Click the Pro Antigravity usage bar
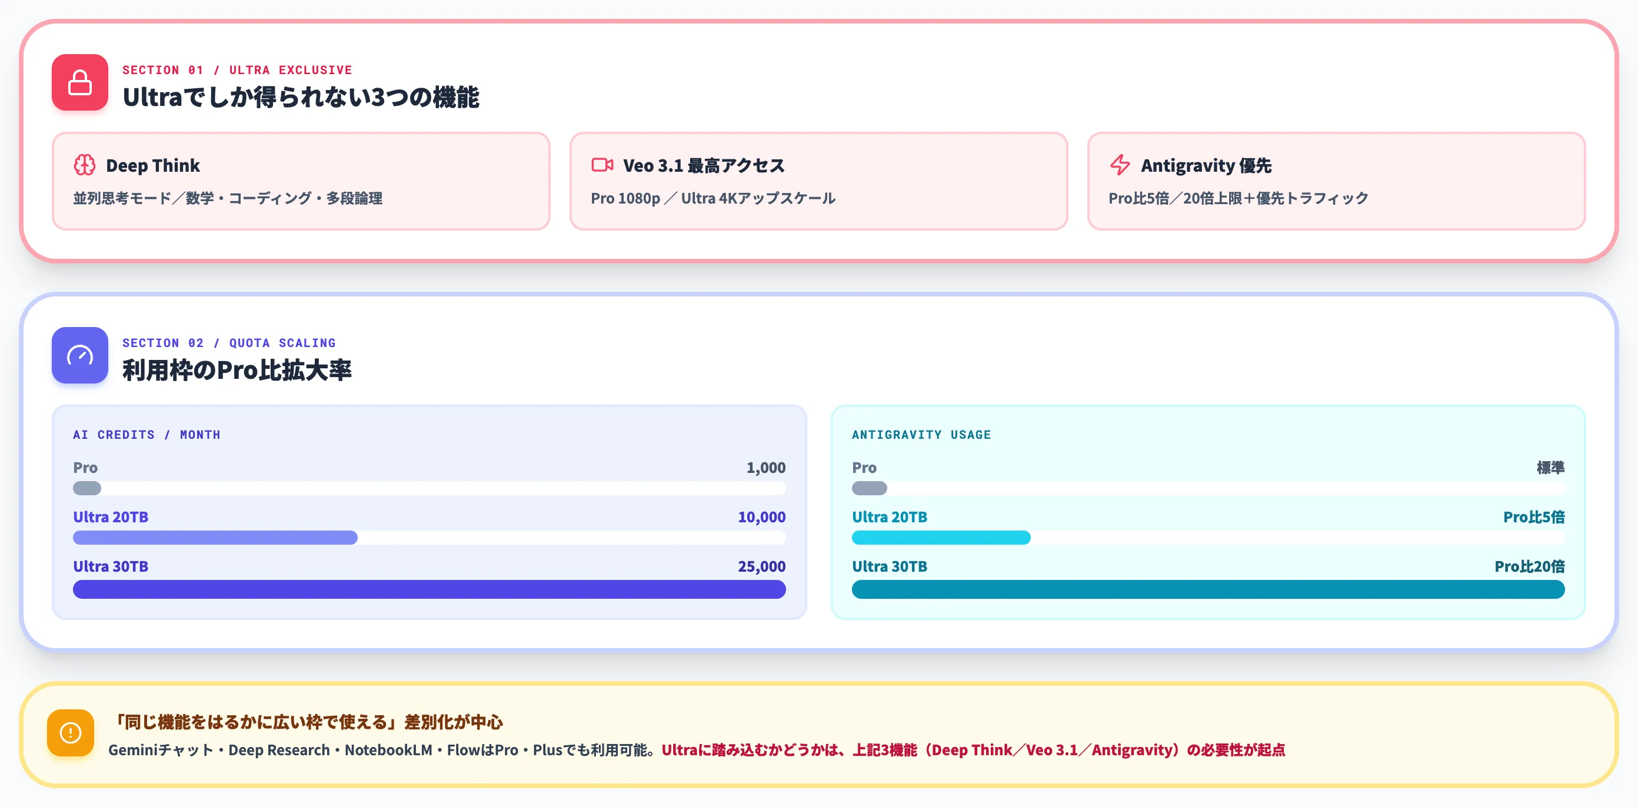 click(x=1208, y=488)
